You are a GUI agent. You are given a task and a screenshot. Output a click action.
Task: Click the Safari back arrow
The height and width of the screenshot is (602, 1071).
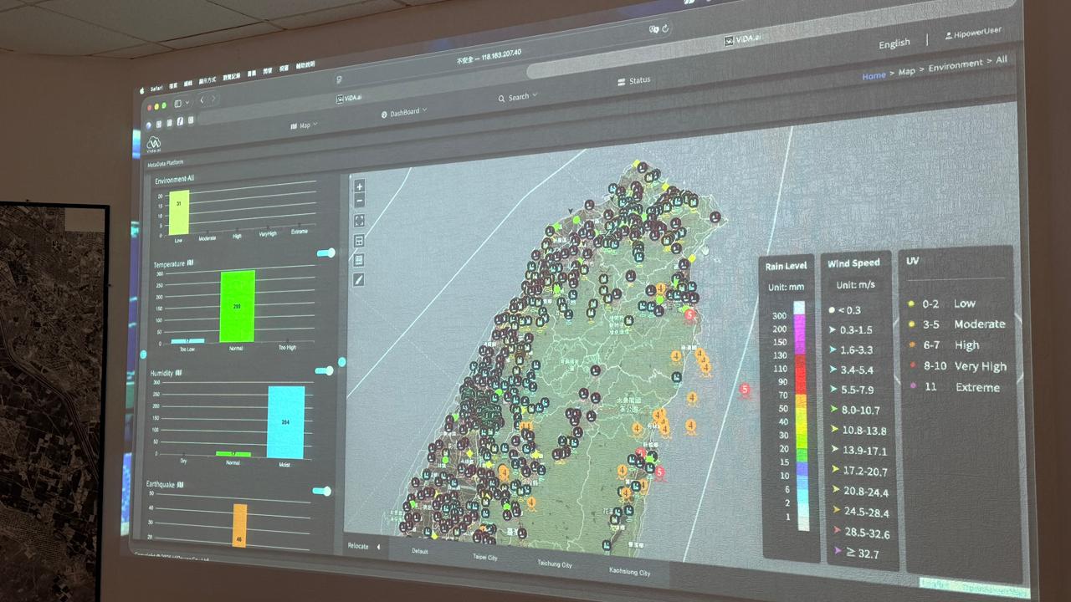[202, 100]
